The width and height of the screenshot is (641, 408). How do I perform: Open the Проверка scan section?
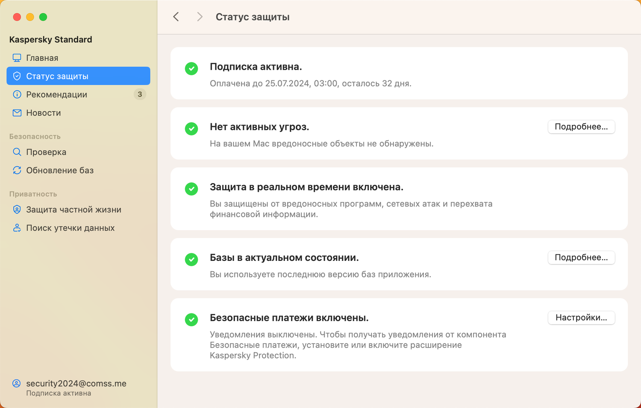click(x=78, y=152)
